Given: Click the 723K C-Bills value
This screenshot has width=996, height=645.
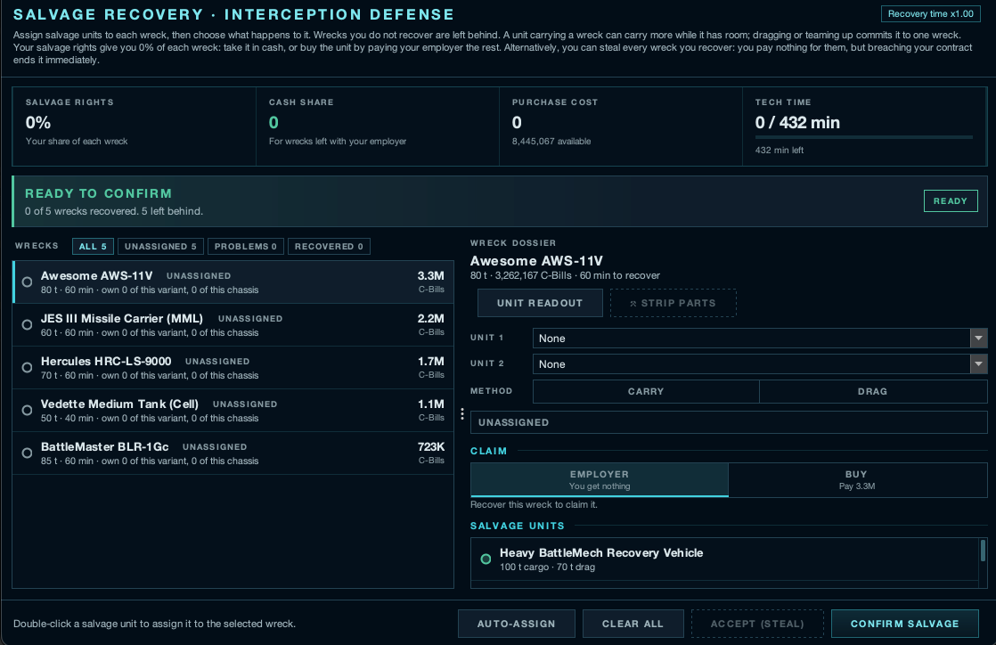Looking at the screenshot, I should click(x=430, y=446).
